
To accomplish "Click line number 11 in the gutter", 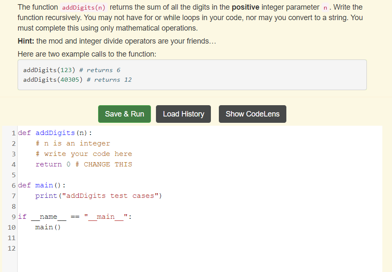I will (11, 238).
